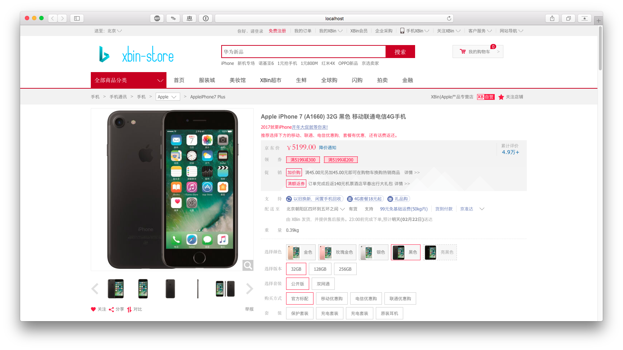Choose the 玫瑰金色 rose gold color swatch

click(x=337, y=252)
